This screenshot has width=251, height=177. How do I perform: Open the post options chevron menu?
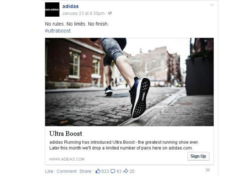[212, 5]
